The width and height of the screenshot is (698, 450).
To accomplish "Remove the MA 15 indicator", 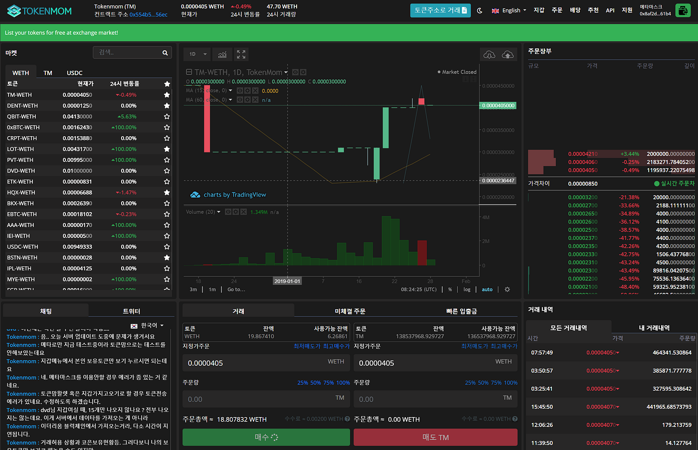I will [x=255, y=91].
